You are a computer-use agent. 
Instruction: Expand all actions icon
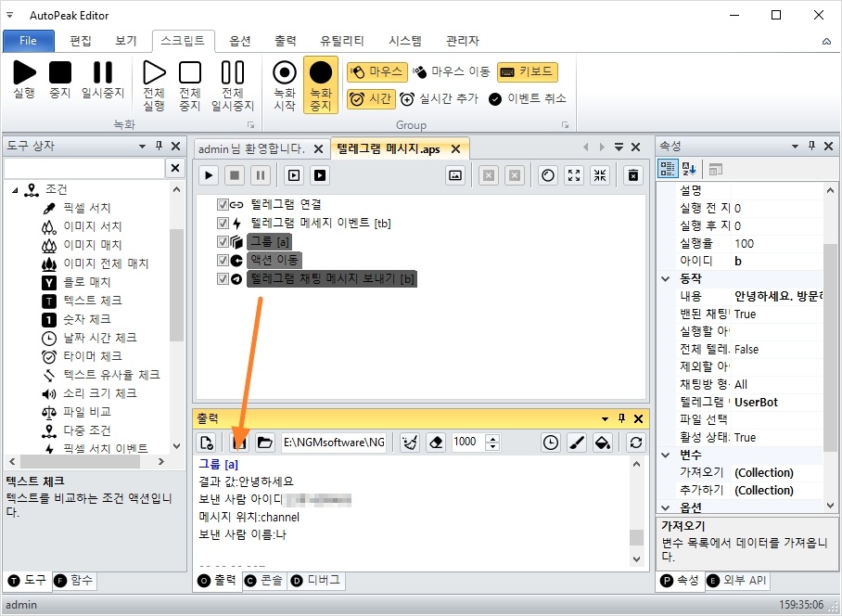pos(574,175)
